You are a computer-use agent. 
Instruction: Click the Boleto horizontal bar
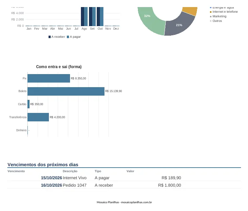[66, 91]
